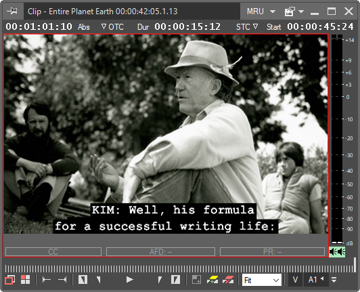Viewport: 360px width, 292px height.
Task: Click the Mark In button
Action: (83, 280)
